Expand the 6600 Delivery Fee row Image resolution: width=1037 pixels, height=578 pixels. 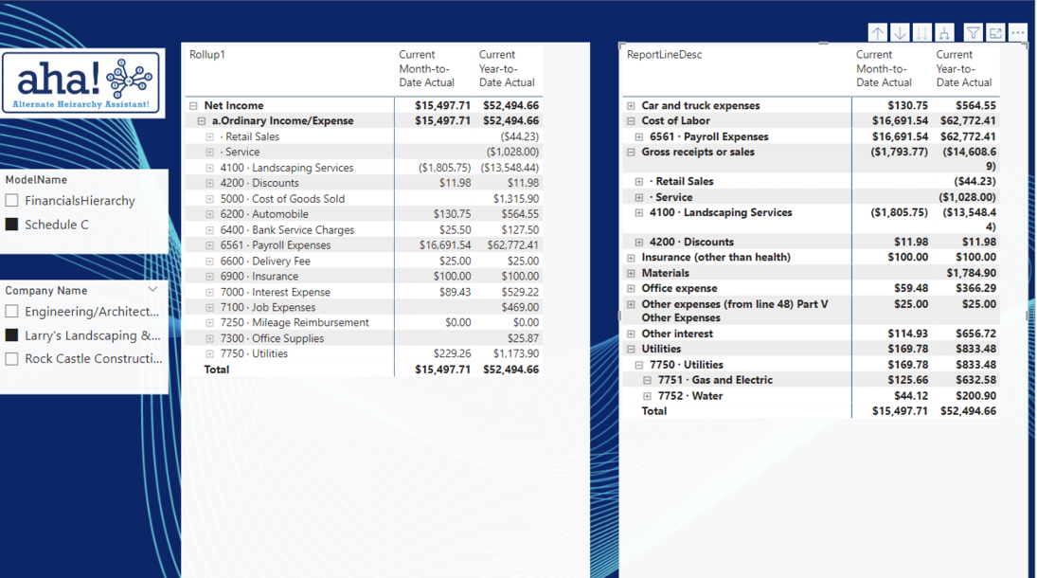click(x=209, y=261)
